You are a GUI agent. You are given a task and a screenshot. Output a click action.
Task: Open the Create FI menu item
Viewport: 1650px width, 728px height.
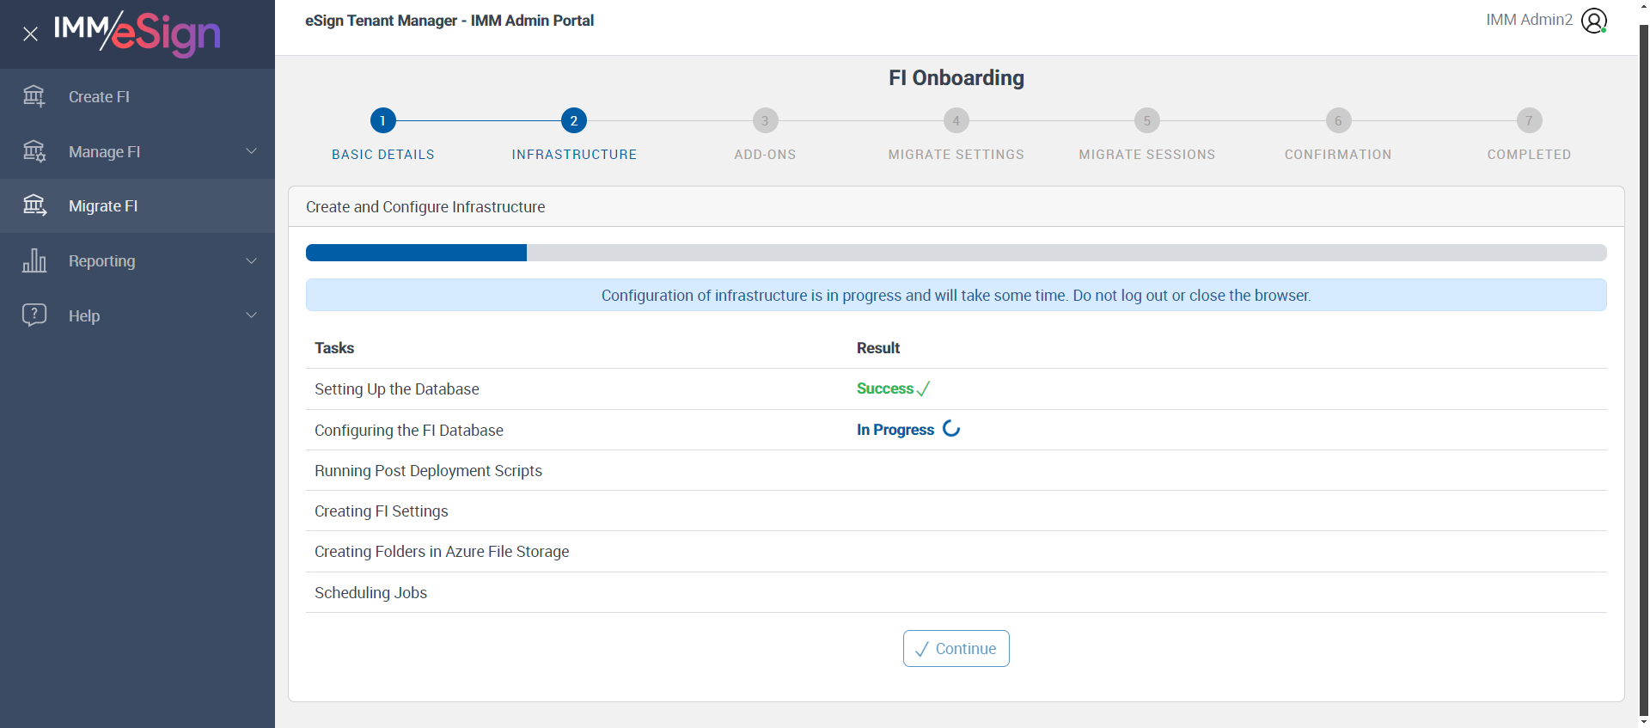[99, 97]
